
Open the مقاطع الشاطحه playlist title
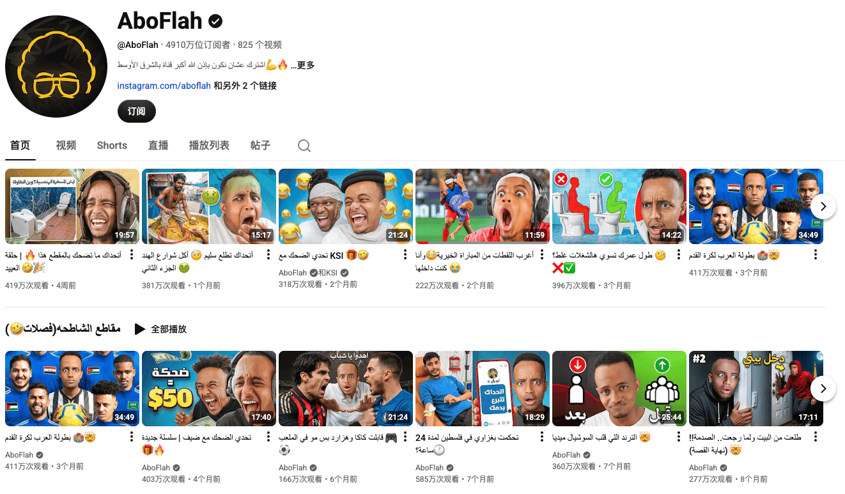coord(63,329)
